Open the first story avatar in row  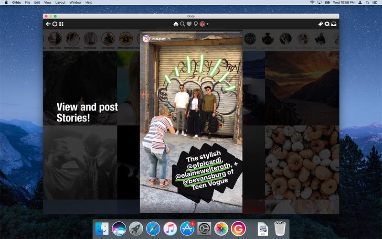(x=55, y=39)
